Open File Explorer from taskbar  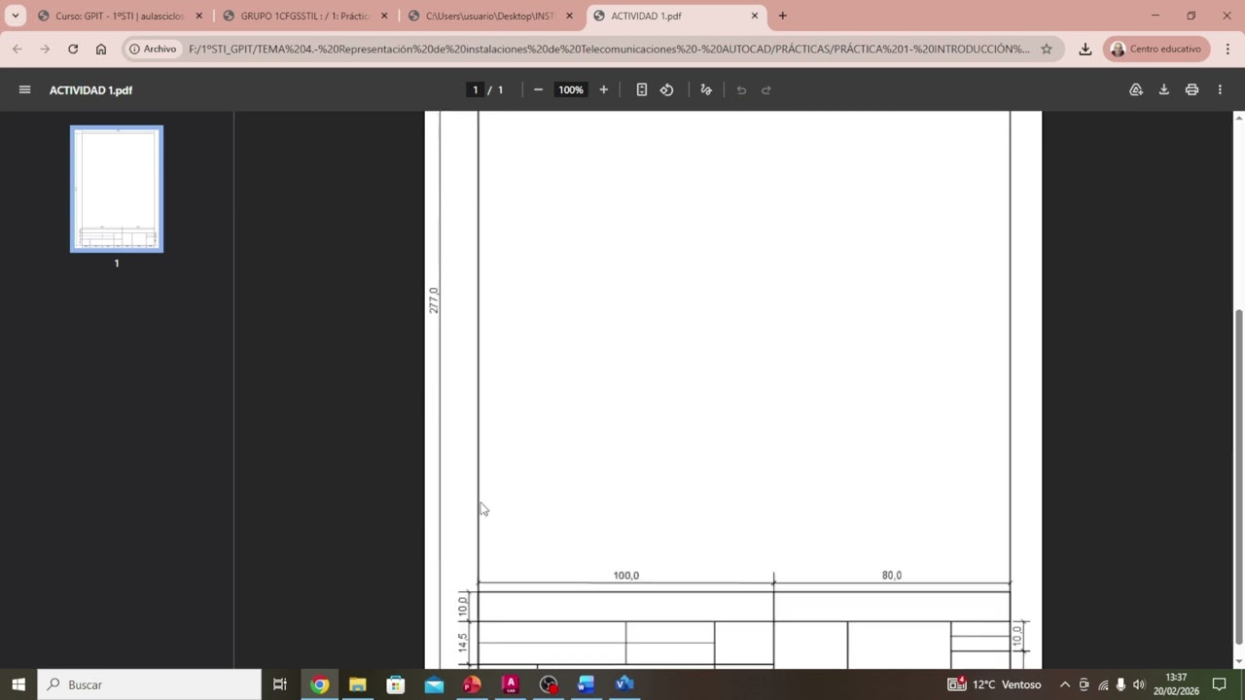357,684
